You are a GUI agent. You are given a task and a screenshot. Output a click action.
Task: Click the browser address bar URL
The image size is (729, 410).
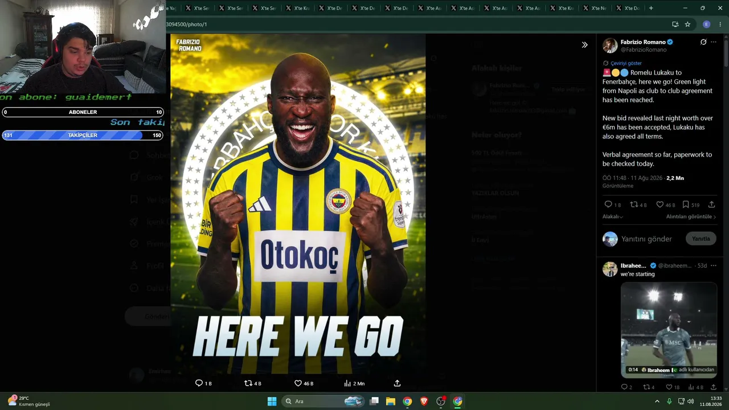click(186, 24)
